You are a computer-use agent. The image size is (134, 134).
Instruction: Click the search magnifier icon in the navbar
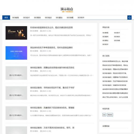point(129,18)
